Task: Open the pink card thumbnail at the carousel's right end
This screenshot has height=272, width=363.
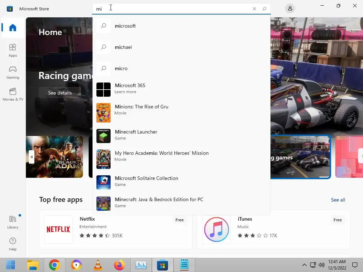Action: pos(349,157)
